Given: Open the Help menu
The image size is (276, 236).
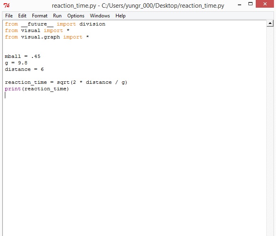Looking at the screenshot, I should coord(120,16).
